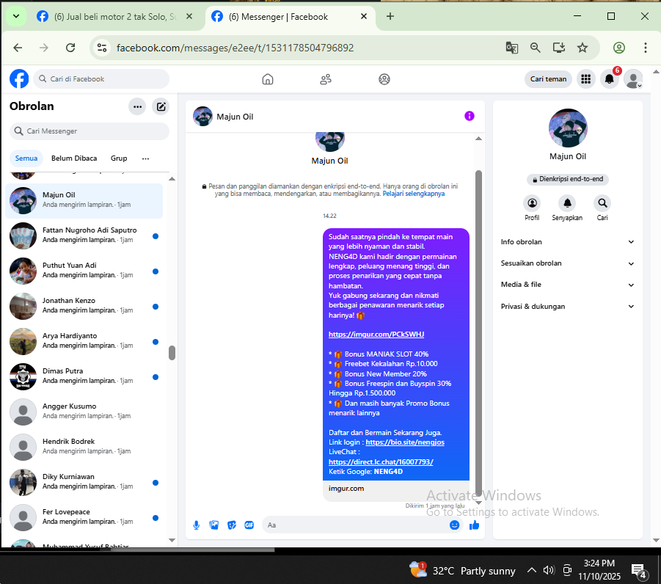Viewport: 661px width, 584px height.
Task: Click the Cari Messenger search field
Action: coord(90,131)
